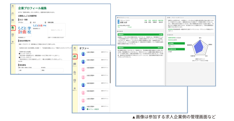Click the radar chart in 希望条件 panel
This screenshot has height=121, width=234.
pos(200,47)
